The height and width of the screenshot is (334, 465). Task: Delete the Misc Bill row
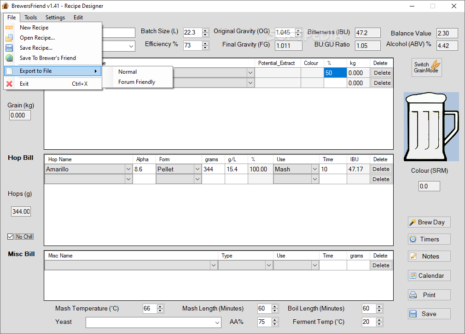tap(381, 265)
